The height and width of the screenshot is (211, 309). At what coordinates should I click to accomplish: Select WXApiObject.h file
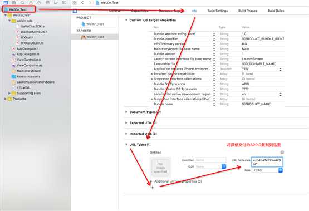pyautogui.click(x=32, y=43)
